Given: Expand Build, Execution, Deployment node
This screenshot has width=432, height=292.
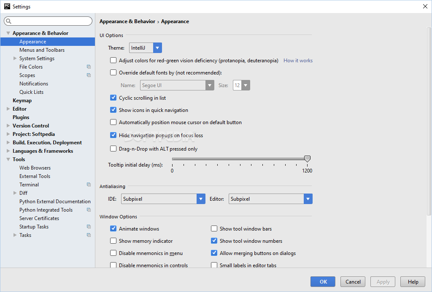Looking at the screenshot, I should pos(8,143).
